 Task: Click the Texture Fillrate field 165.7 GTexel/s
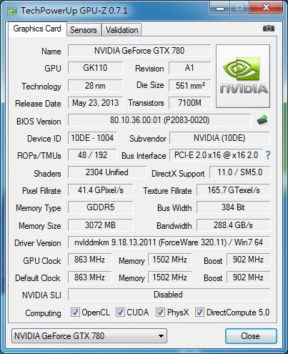point(234,190)
